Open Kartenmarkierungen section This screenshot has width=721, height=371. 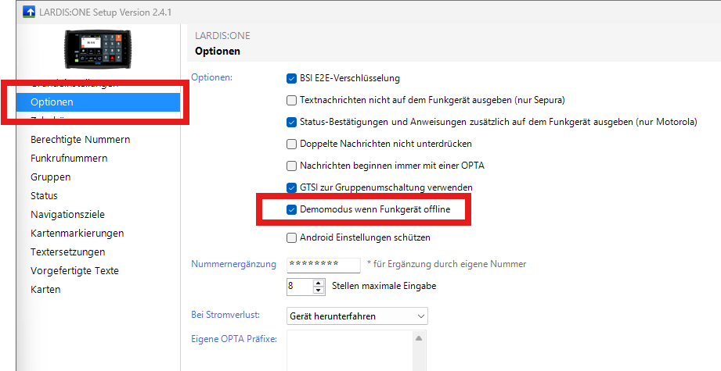coord(78,234)
